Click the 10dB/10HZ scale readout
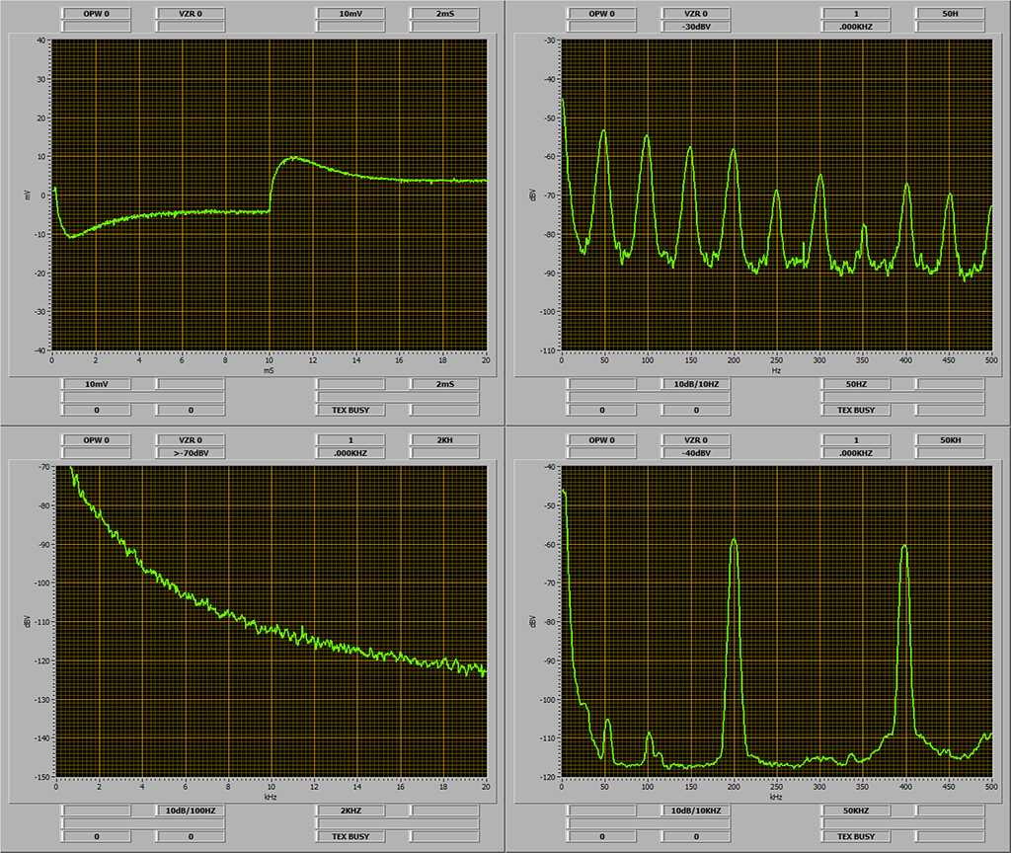 point(697,384)
